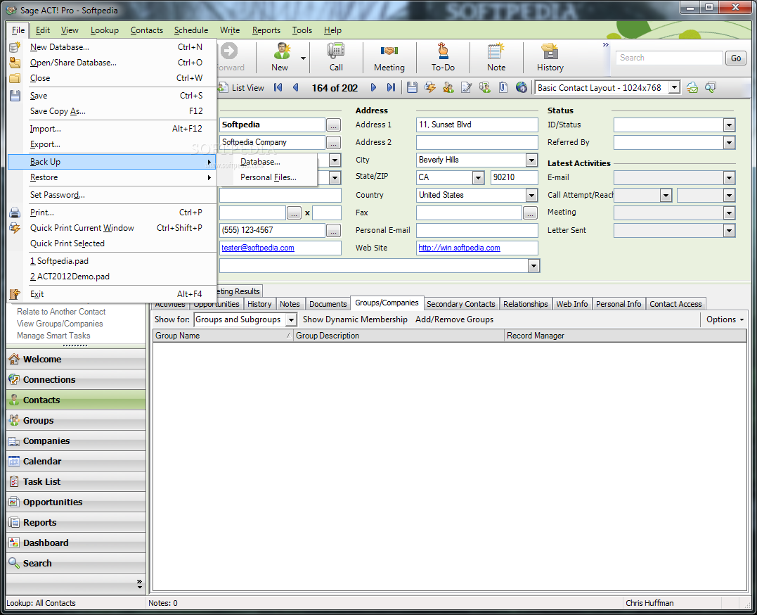Select Set Password menu entry

tap(112, 195)
